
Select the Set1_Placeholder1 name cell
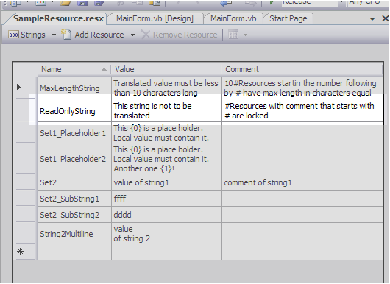(x=74, y=132)
